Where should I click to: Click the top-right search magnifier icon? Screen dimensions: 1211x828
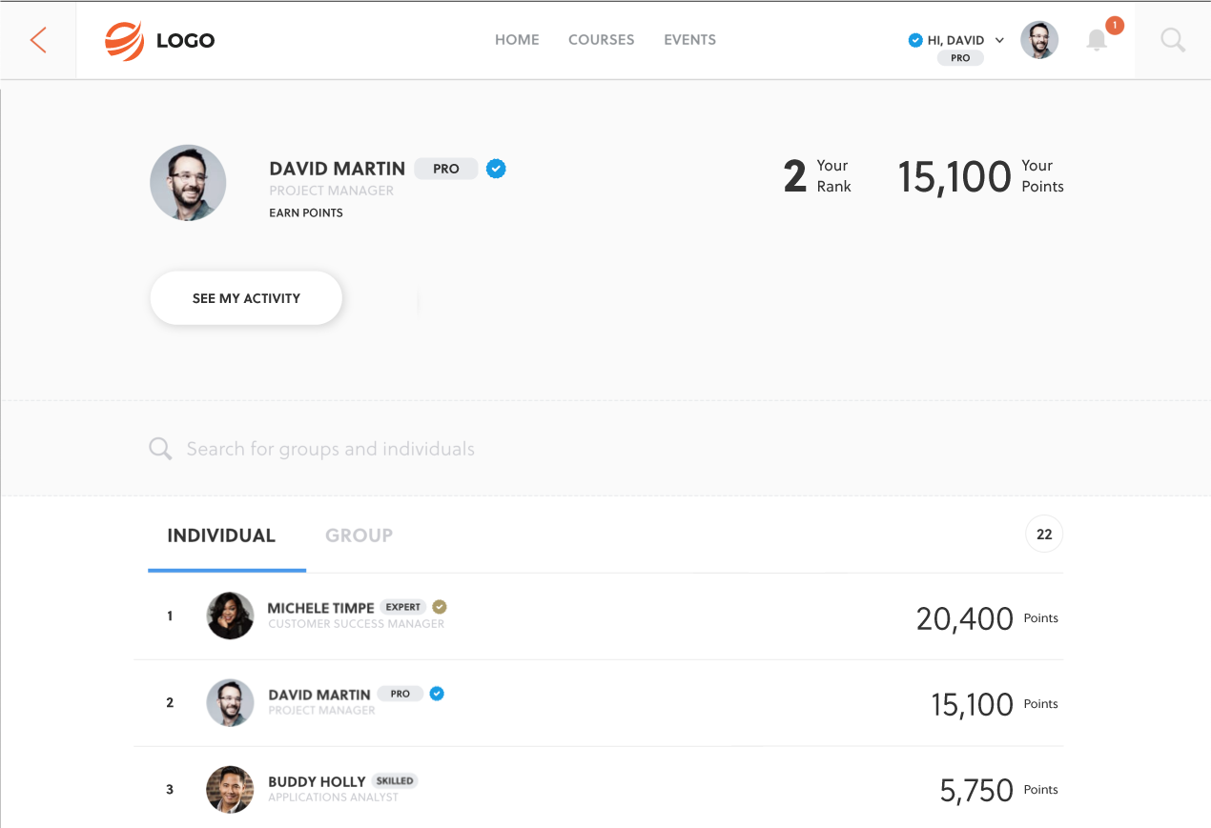coord(1173,40)
